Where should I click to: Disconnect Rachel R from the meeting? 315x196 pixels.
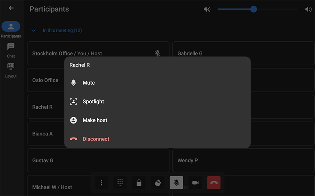coord(96,139)
